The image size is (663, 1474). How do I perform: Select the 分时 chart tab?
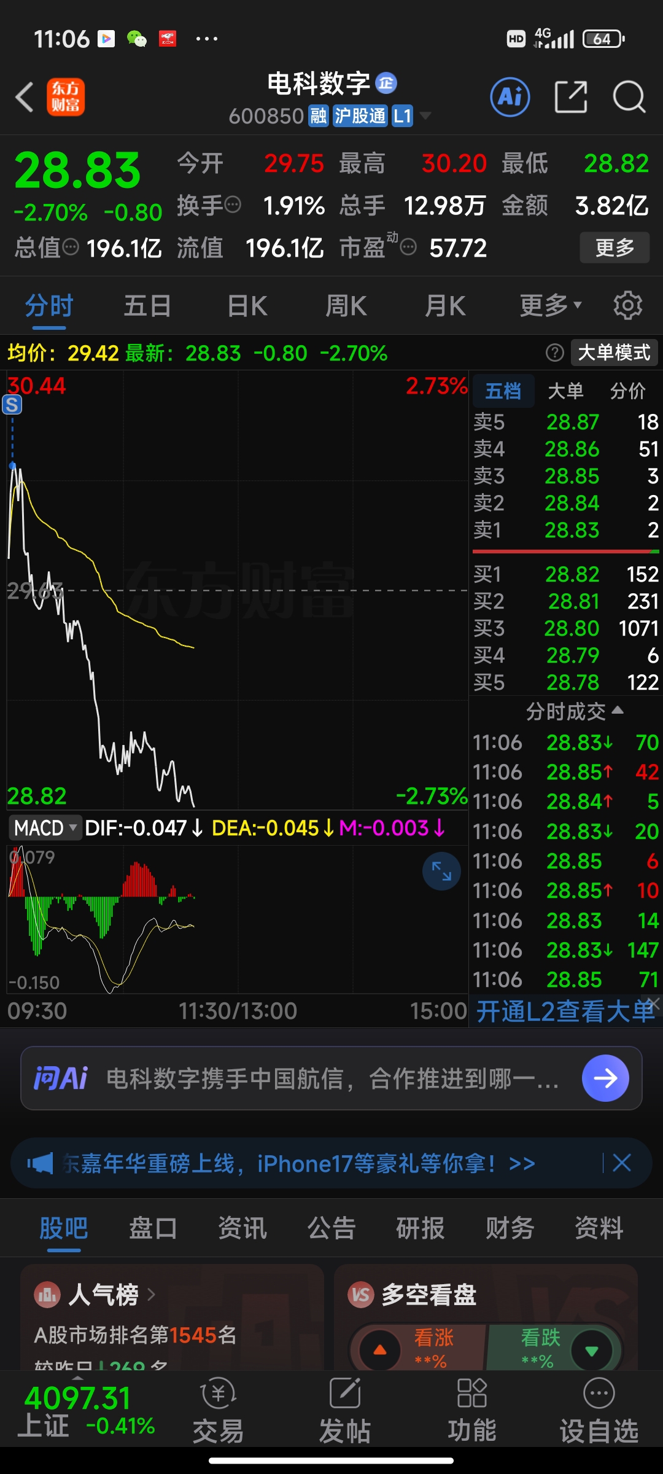(x=49, y=306)
